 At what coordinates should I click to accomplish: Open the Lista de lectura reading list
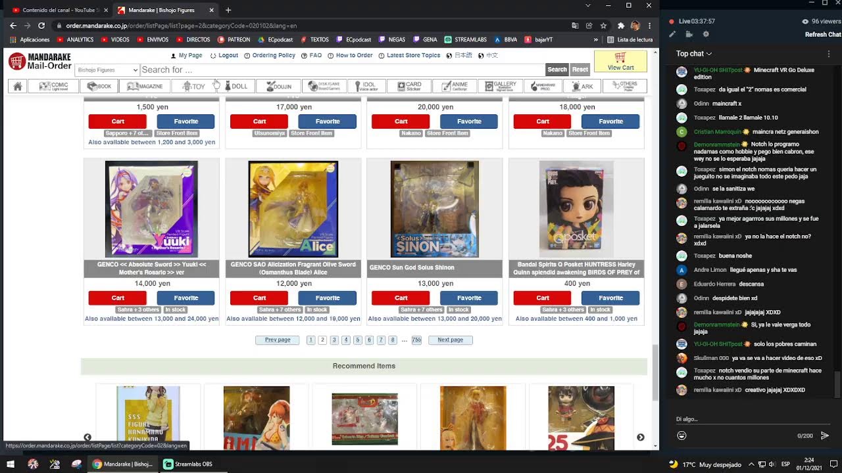click(x=630, y=39)
